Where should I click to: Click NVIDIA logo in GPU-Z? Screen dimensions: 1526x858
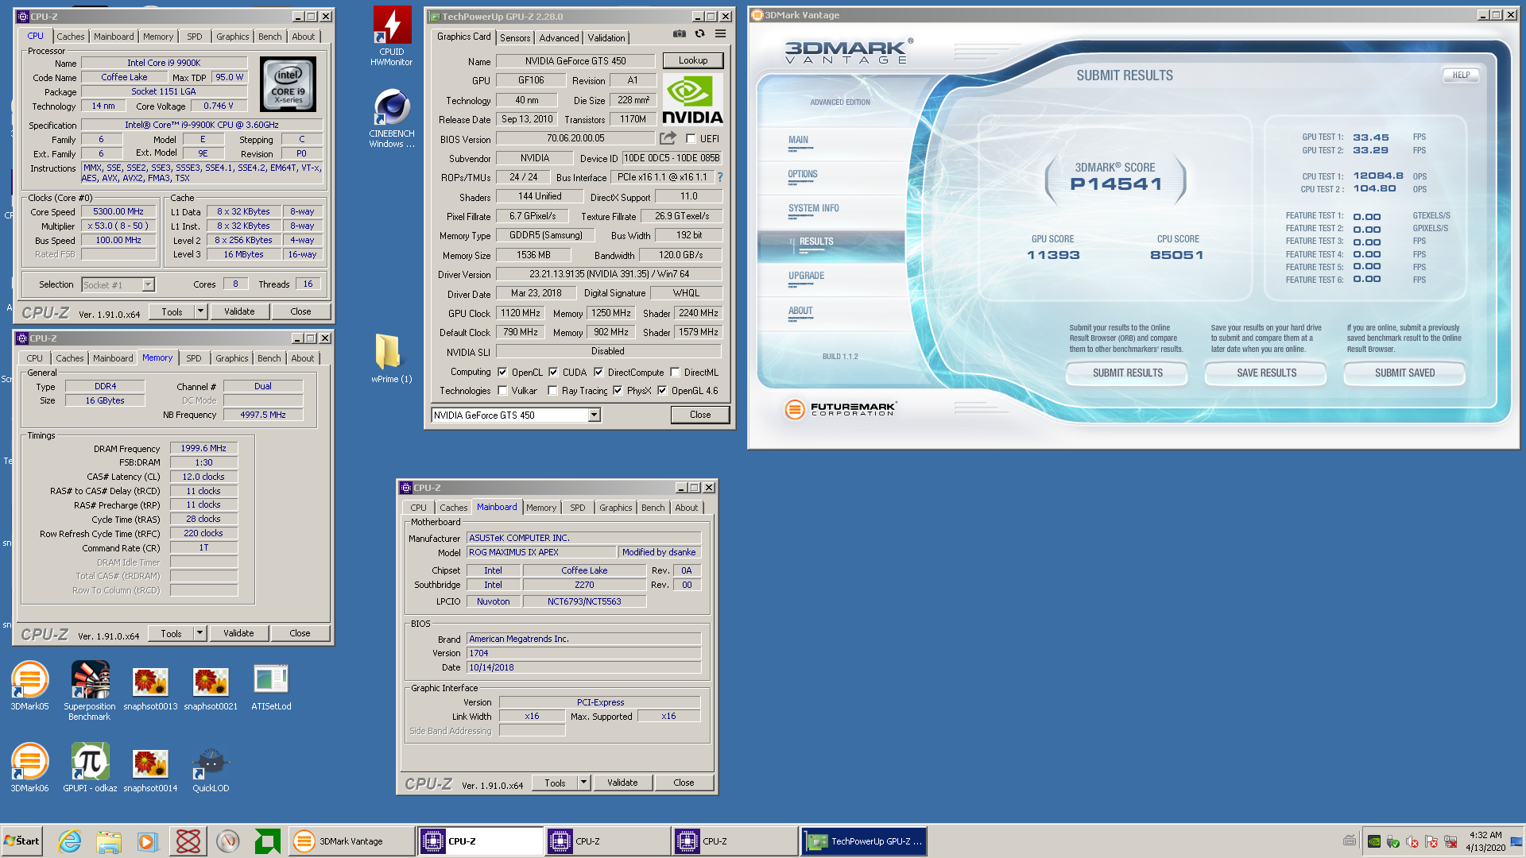coord(692,100)
